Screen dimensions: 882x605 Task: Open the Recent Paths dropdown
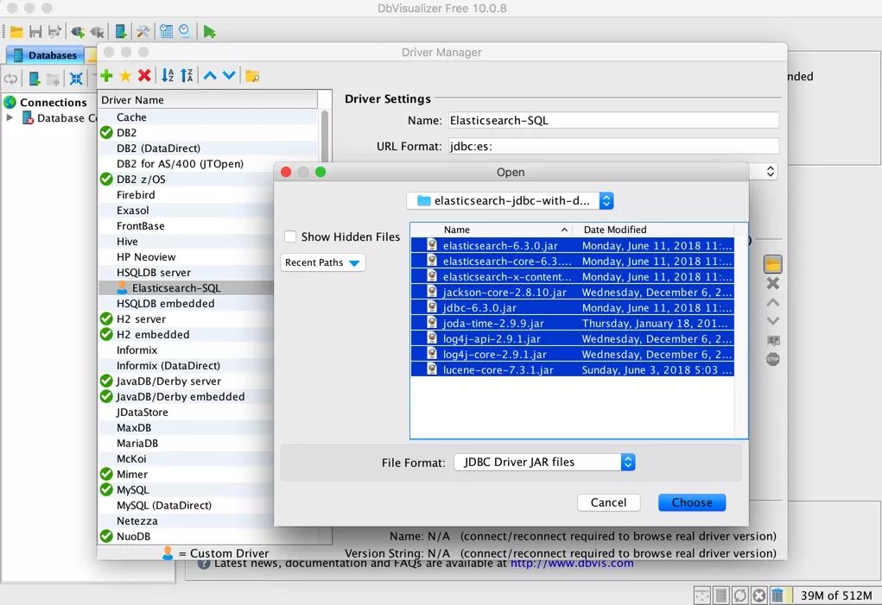[323, 262]
